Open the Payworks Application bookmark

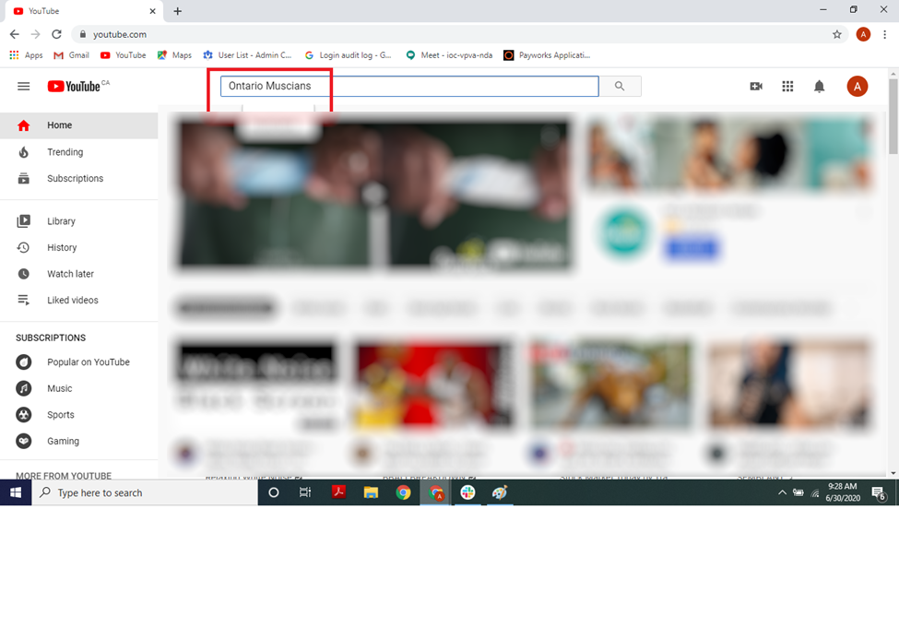(547, 55)
